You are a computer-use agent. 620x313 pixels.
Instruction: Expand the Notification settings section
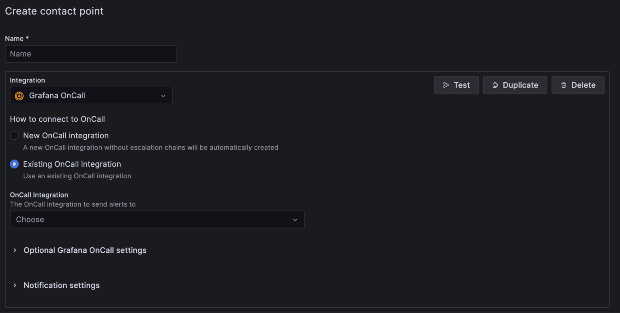pos(61,285)
